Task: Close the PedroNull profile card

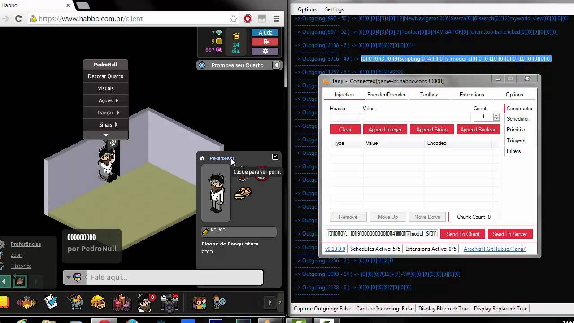Action: pyautogui.click(x=275, y=157)
